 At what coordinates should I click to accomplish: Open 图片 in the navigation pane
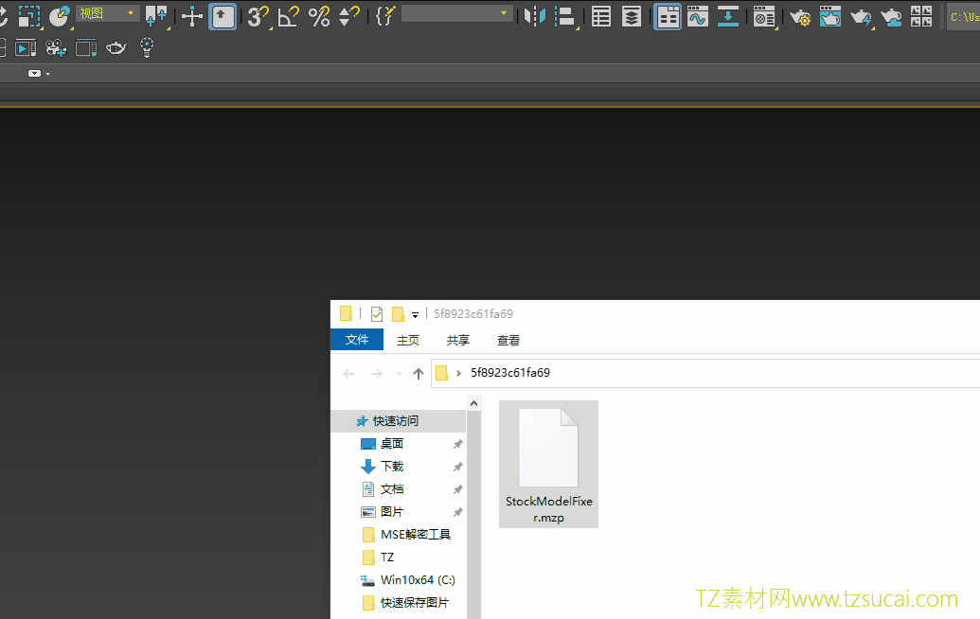pyautogui.click(x=392, y=511)
